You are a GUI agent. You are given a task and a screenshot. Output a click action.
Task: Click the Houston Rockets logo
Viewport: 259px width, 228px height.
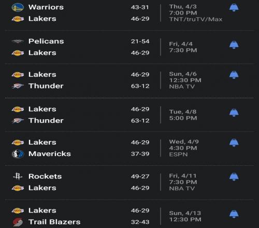18,176
